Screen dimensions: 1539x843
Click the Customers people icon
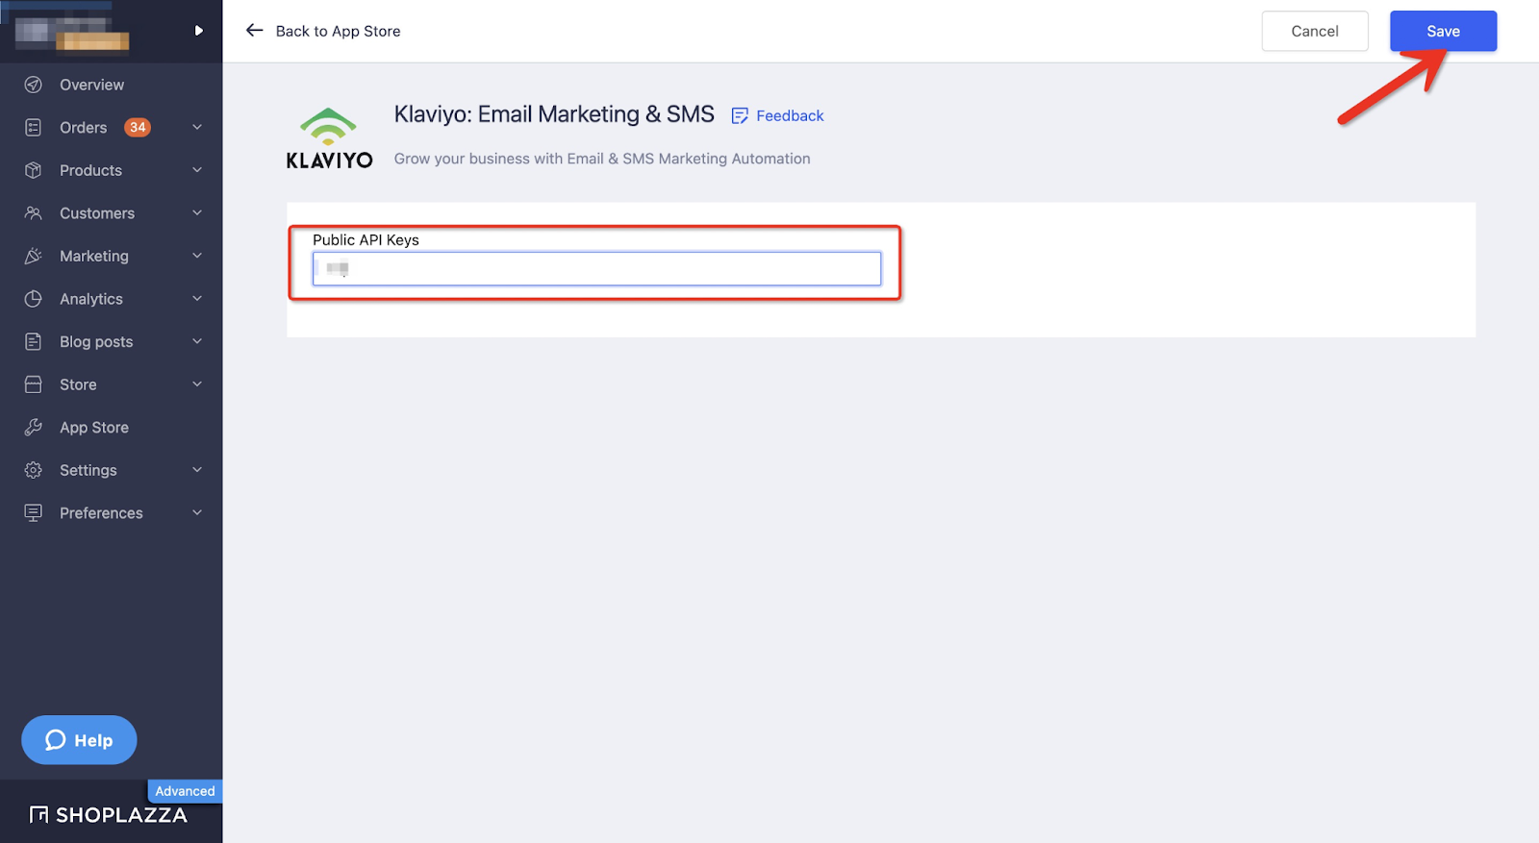pos(34,212)
